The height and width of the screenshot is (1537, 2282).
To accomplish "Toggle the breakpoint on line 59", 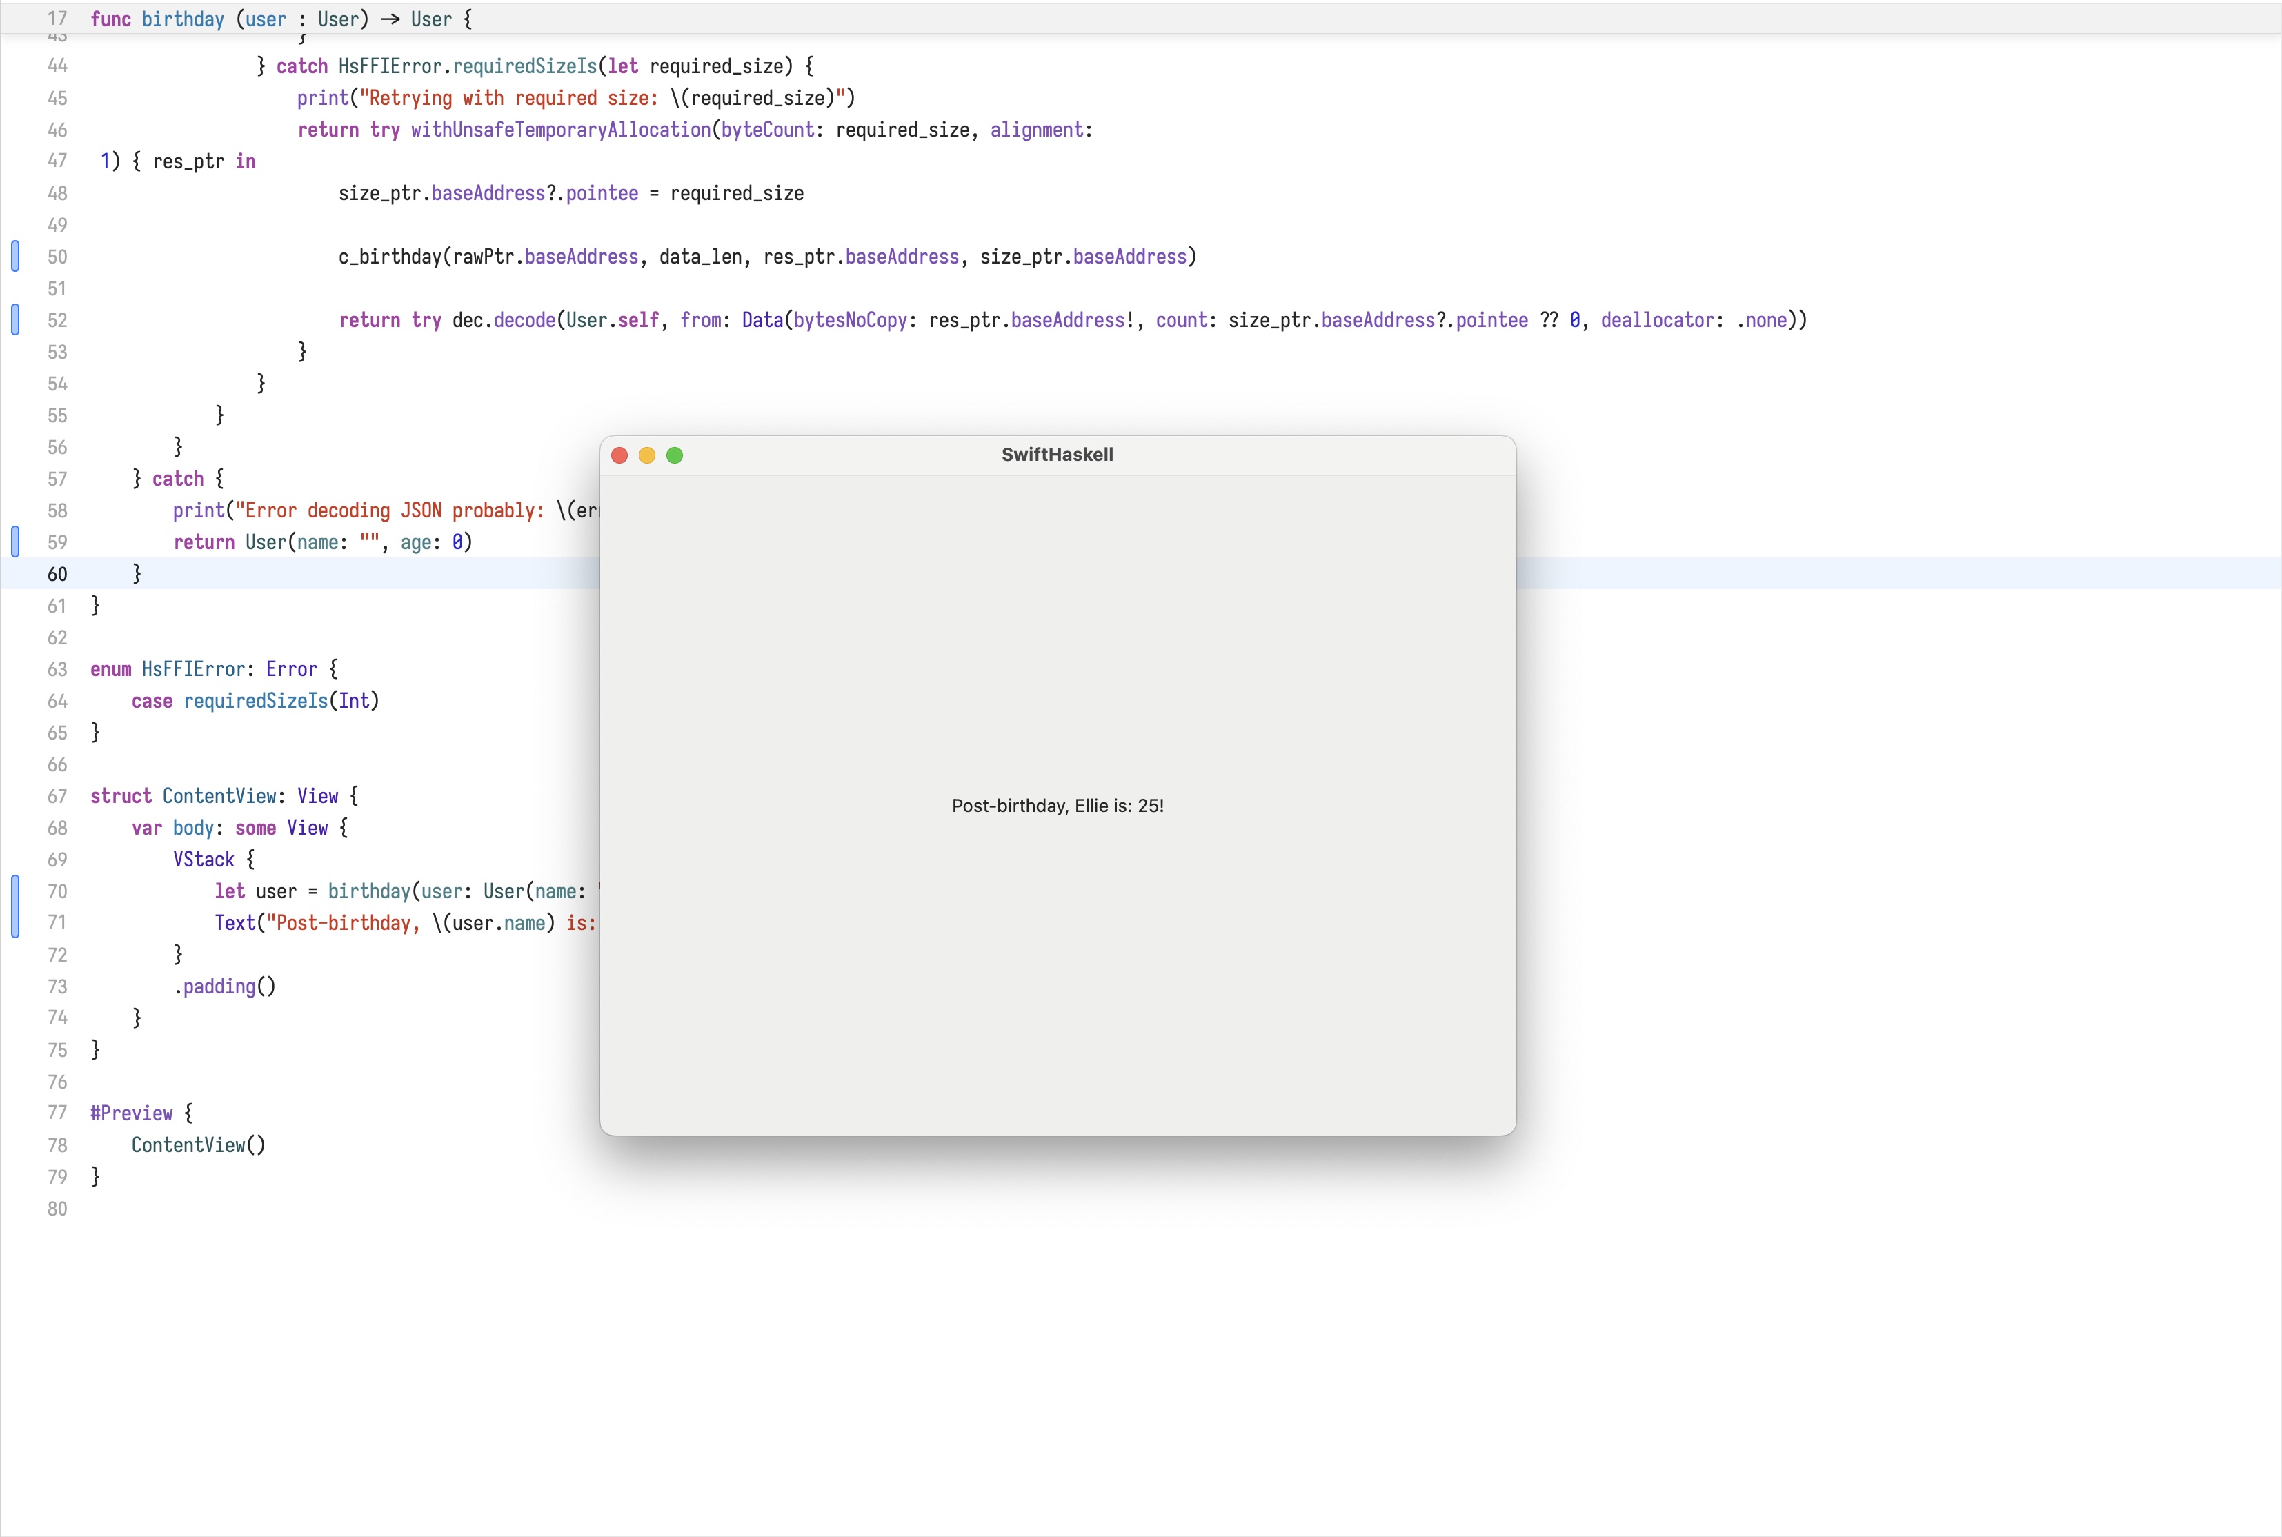I will coord(14,541).
